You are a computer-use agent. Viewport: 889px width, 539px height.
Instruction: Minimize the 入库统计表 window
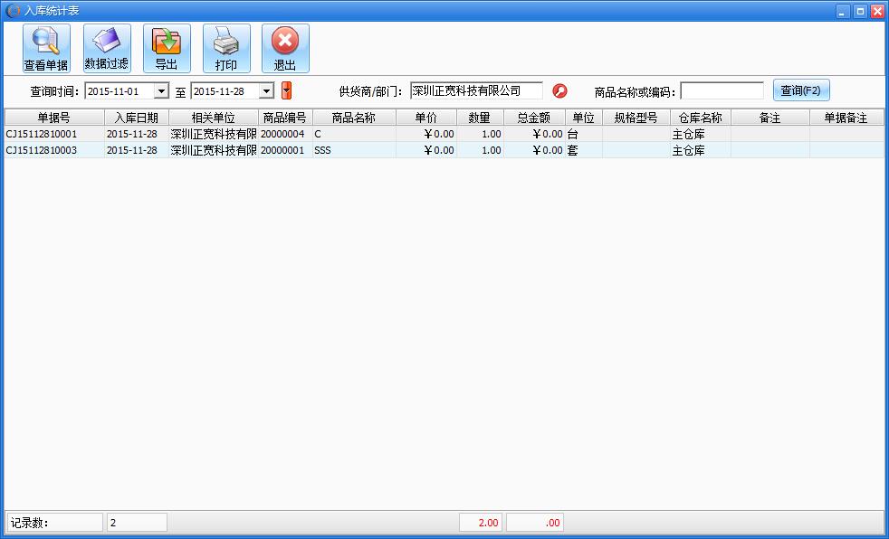(843, 12)
